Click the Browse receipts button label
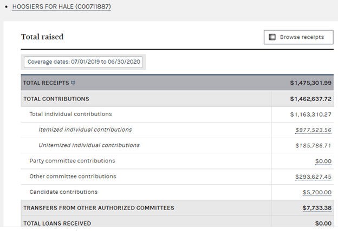The image size is (338, 231). click(x=302, y=37)
